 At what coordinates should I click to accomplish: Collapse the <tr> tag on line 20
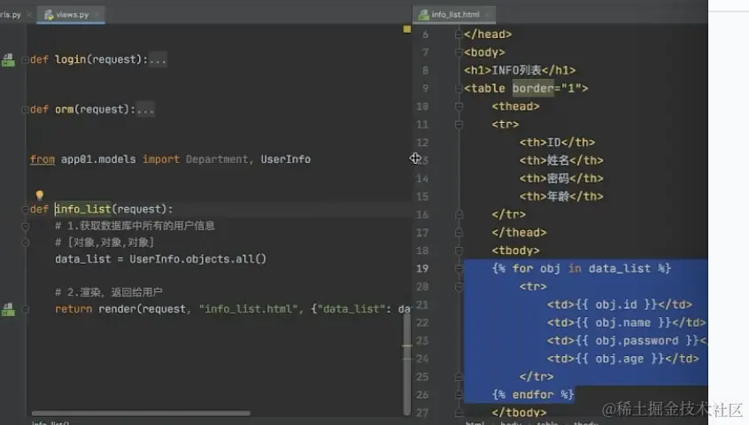[x=459, y=287]
